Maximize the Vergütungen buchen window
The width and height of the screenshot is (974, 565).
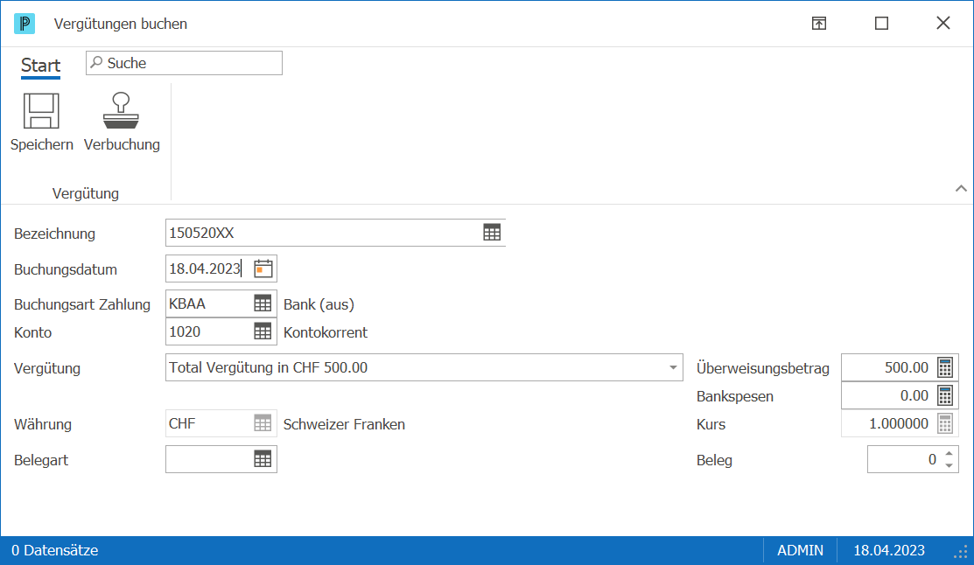click(x=881, y=24)
